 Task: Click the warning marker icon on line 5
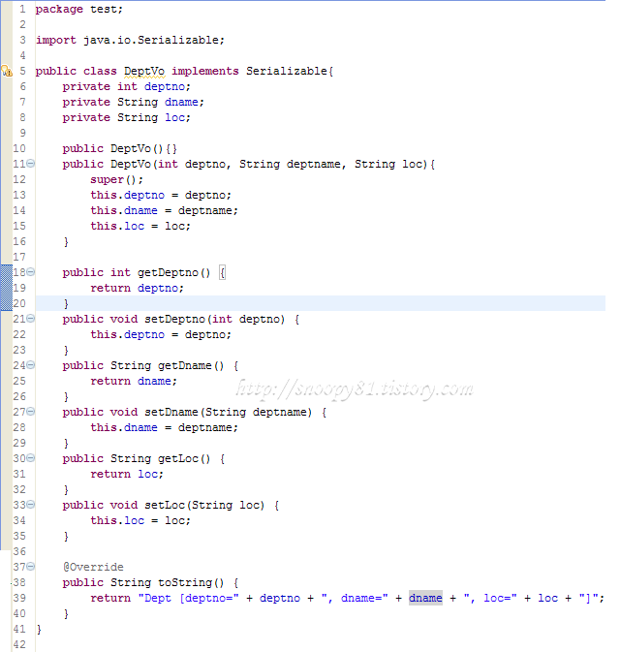pyautogui.click(x=7, y=71)
